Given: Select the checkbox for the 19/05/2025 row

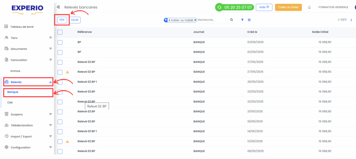Looking at the screenshot, I should 60,122.
